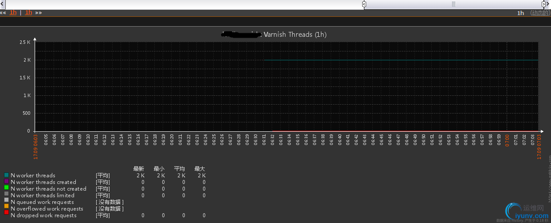Click the right arrow of the time scrollbar
This screenshot has height=223, width=551.
pyautogui.click(x=548, y=4)
